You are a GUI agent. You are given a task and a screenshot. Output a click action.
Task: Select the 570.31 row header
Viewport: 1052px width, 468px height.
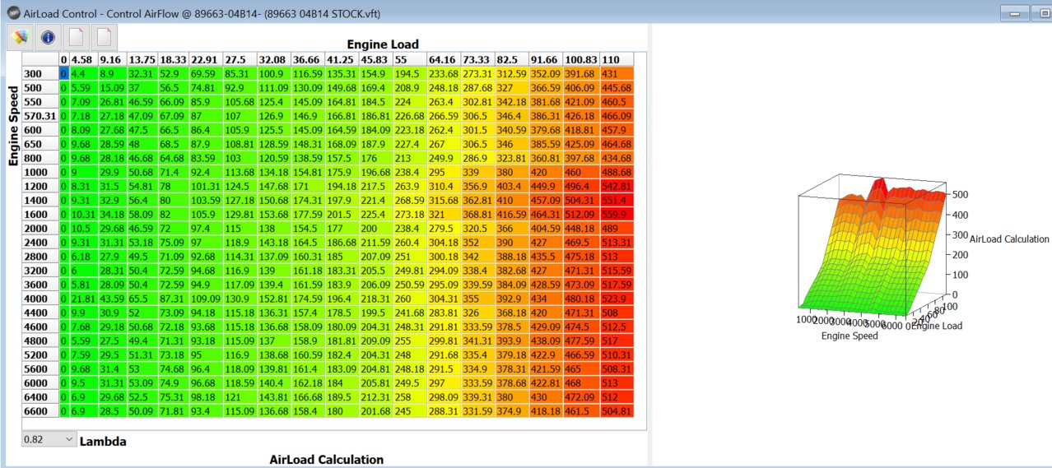[40, 115]
